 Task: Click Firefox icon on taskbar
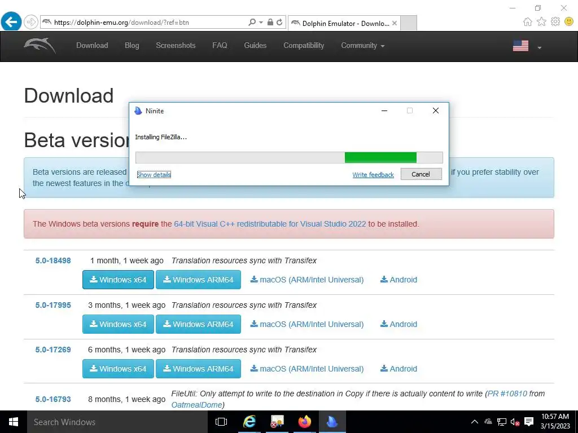click(x=304, y=422)
